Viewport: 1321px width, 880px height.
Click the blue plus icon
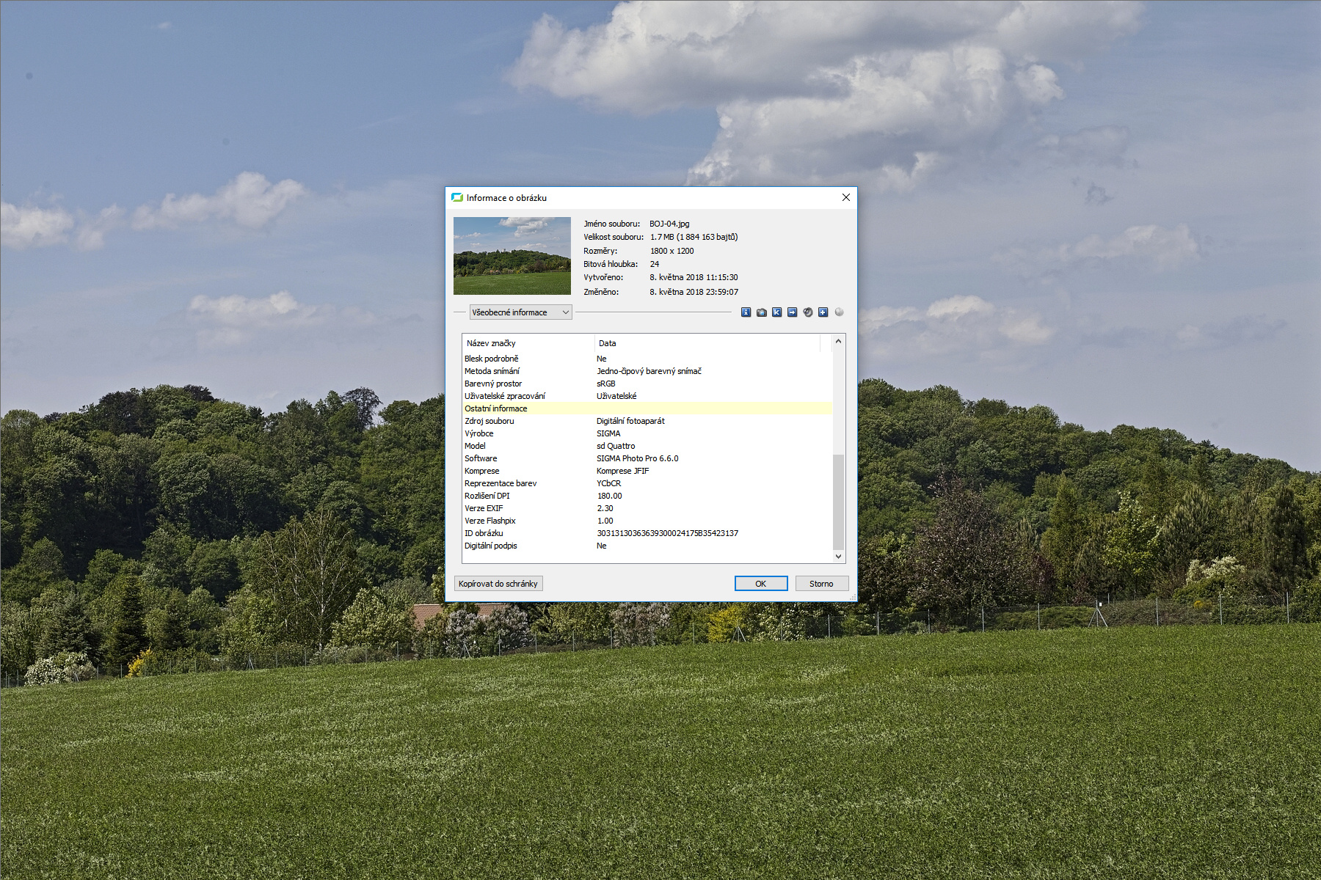click(x=823, y=312)
